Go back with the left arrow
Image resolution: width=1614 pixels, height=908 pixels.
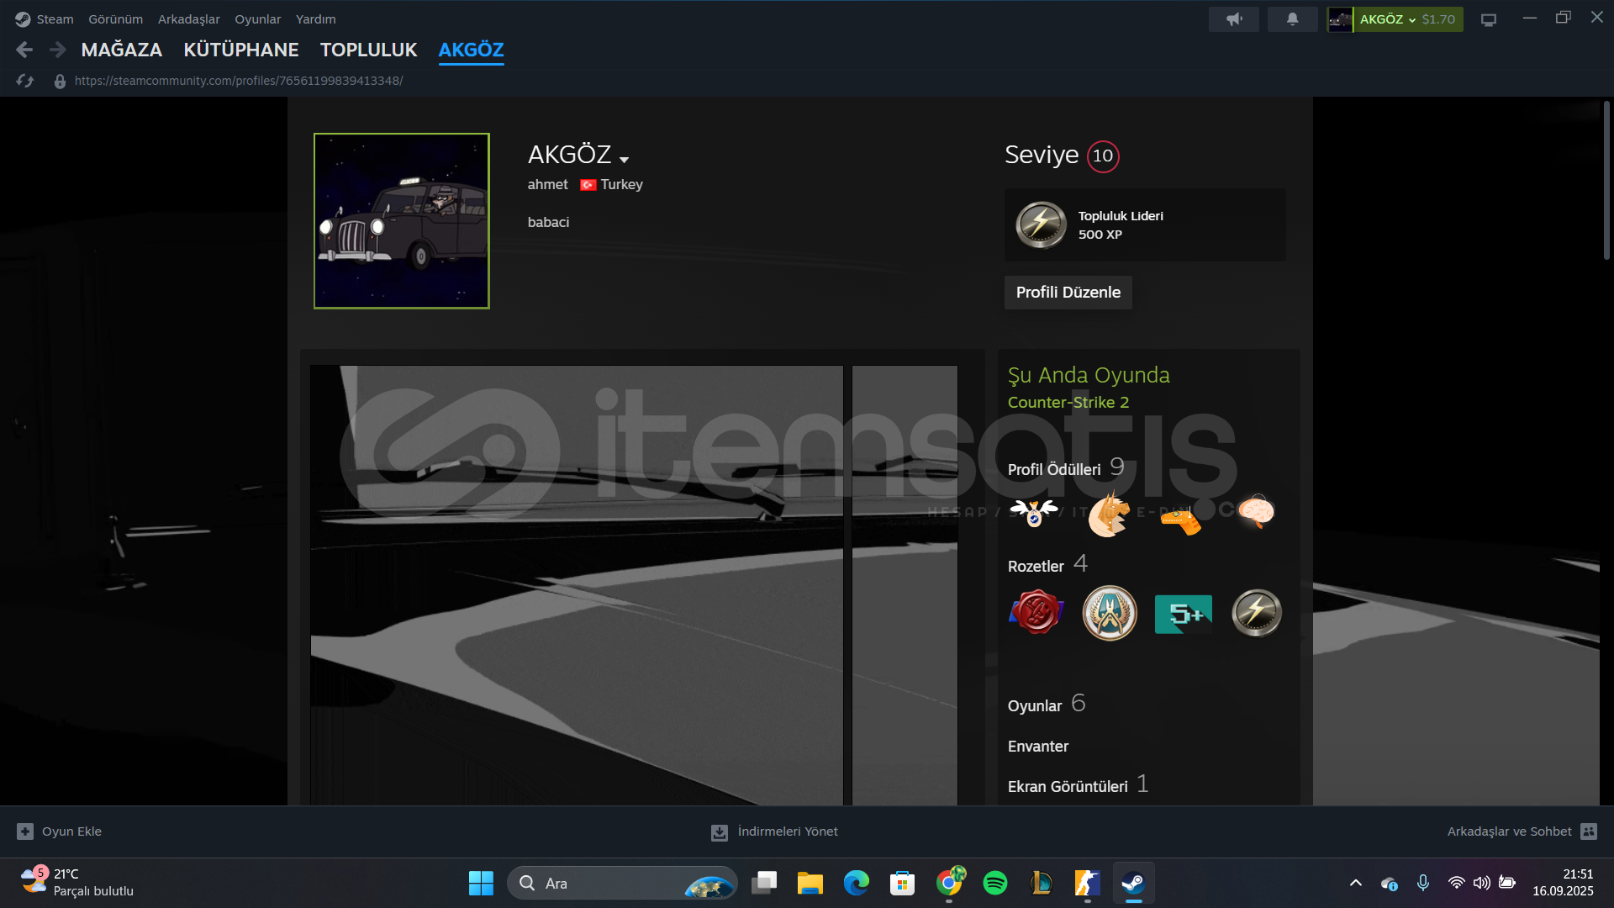click(x=24, y=50)
